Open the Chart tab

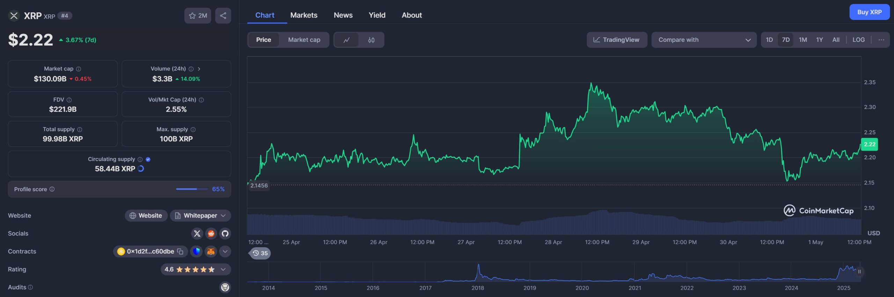click(x=265, y=15)
